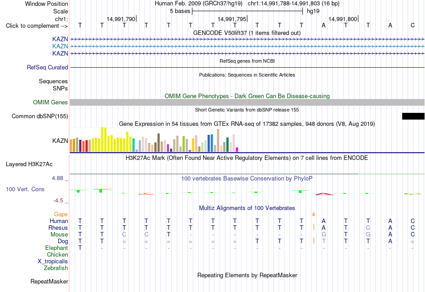Click the 14,991,790 coordinate label
Screen dimensions: 425x292
[121, 19]
